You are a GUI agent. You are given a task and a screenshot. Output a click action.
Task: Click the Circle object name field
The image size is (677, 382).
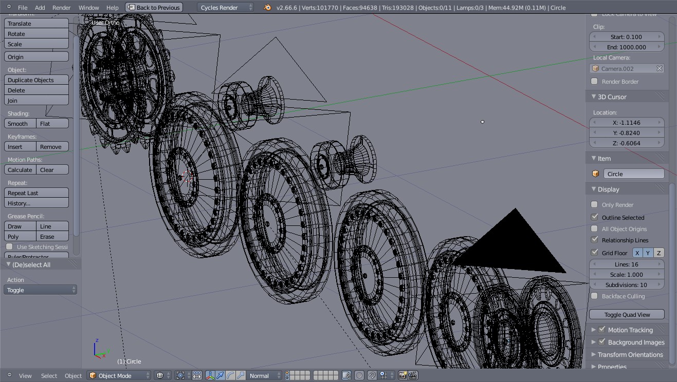tap(634, 174)
